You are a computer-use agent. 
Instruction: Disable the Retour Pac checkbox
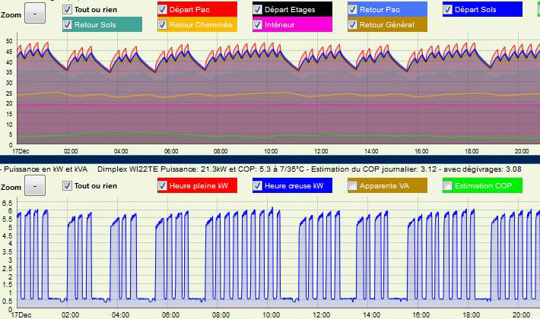pyautogui.click(x=353, y=10)
